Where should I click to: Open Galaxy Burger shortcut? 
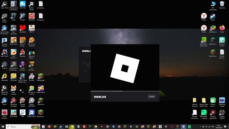point(4,18)
